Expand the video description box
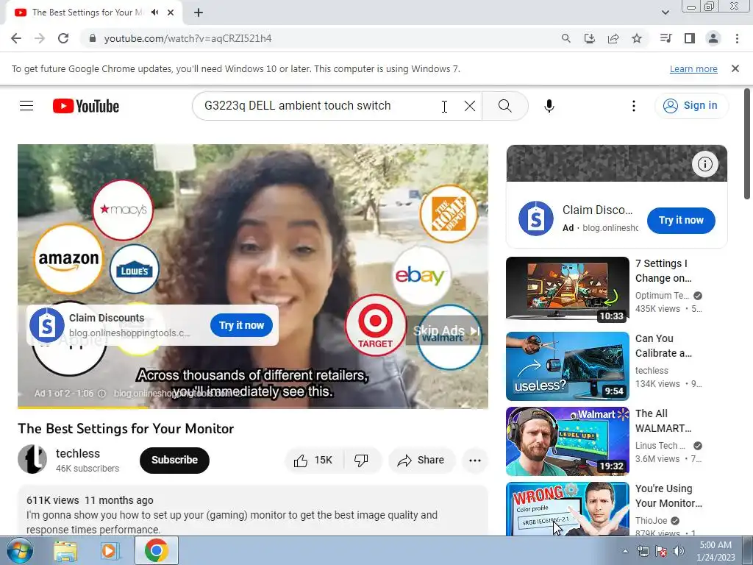Viewport: 753px width, 565px height. (253, 511)
